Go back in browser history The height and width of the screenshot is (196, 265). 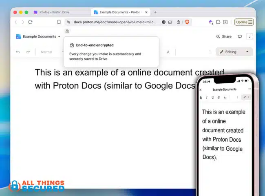tap(16, 22)
